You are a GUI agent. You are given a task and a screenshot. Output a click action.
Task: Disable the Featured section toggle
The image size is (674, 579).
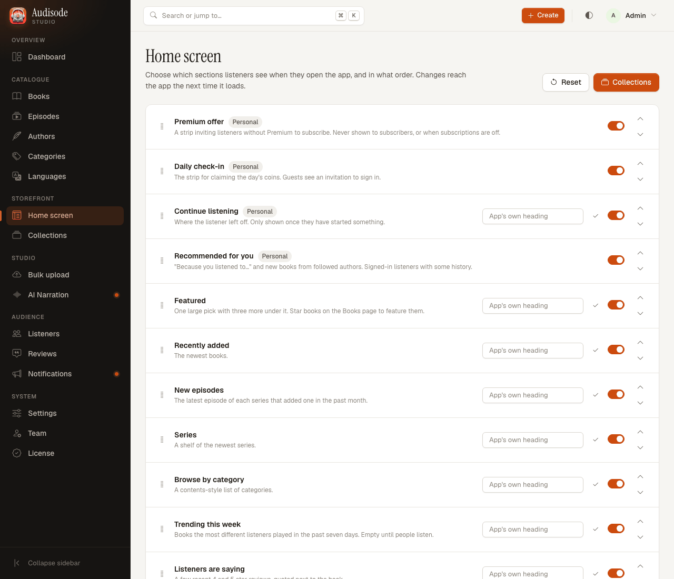(616, 305)
